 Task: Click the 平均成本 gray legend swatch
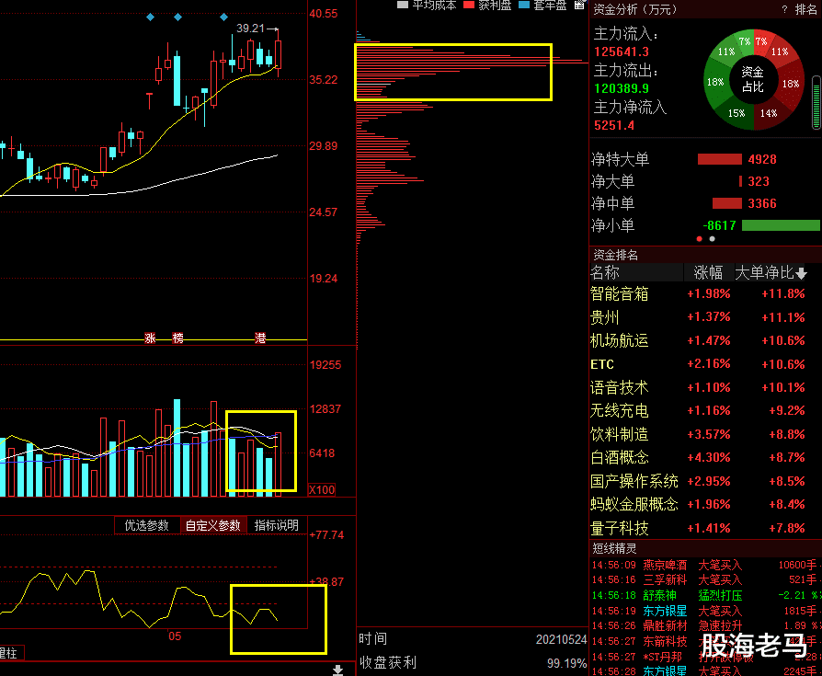click(403, 5)
